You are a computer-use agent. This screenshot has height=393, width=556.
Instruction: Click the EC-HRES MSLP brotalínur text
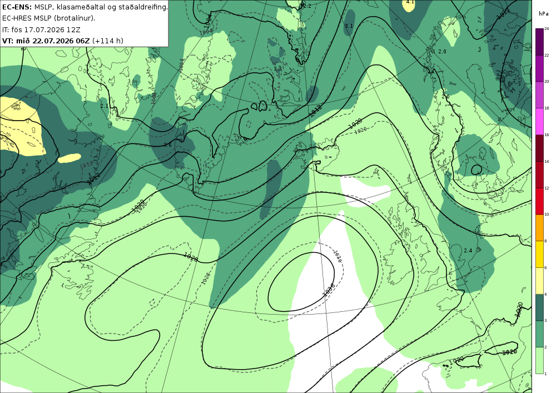(x=48, y=18)
